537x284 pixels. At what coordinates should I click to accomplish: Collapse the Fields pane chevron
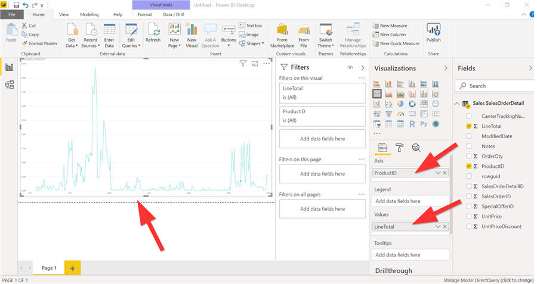[x=530, y=68]
